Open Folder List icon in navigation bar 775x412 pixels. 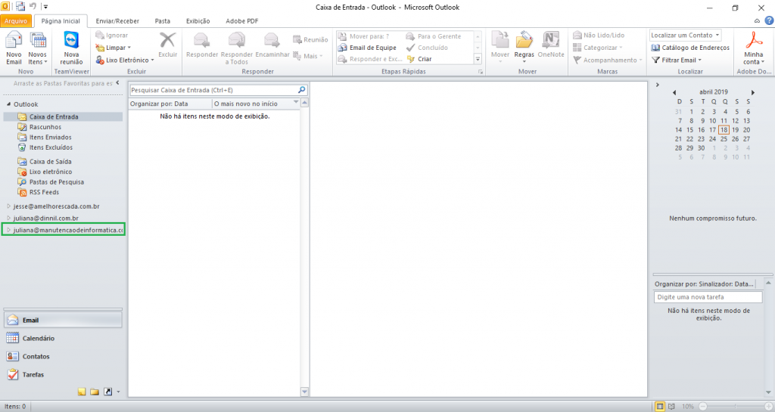pyautogui.click(x=95, y=392)
